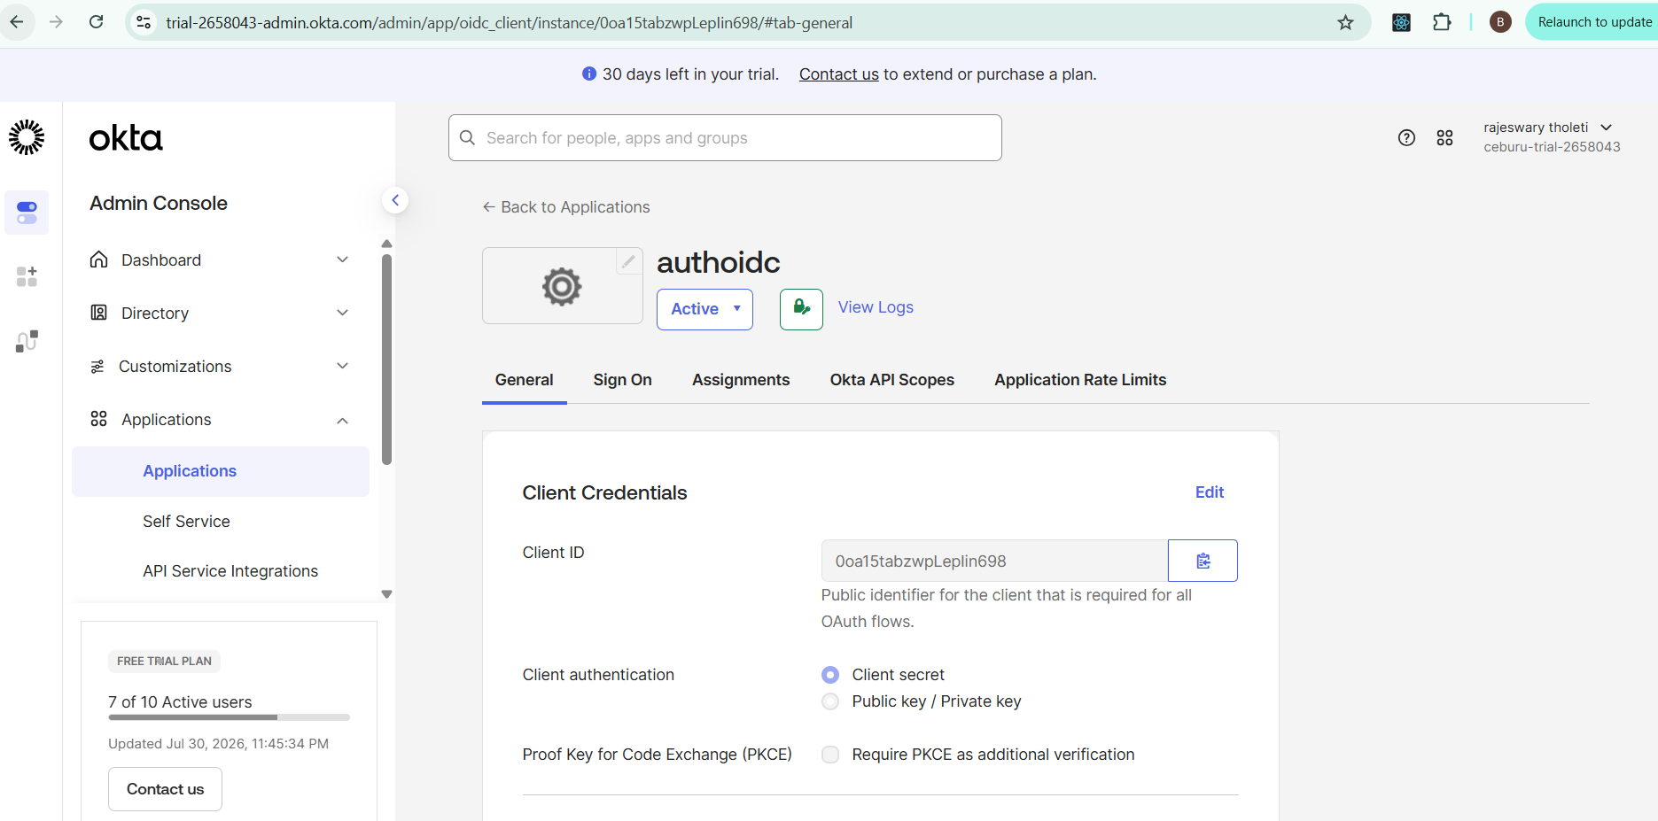Click the Admin Console heading
The width and height of the screenshot is (1658, 821).
point(159,203)
